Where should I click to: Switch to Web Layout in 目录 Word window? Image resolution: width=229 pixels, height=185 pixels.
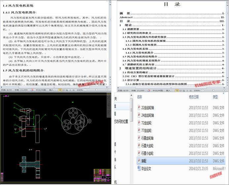tap(183, 91)
